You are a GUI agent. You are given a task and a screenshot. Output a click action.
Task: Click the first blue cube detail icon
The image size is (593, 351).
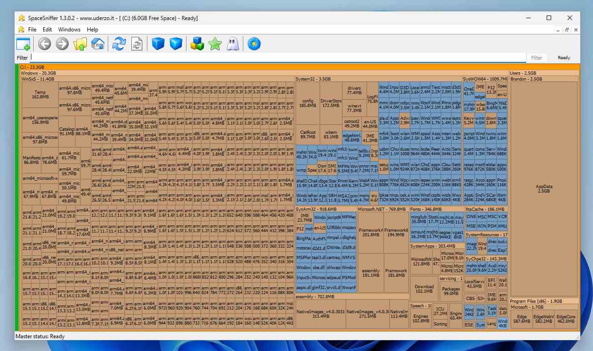[x=158, y=44]
